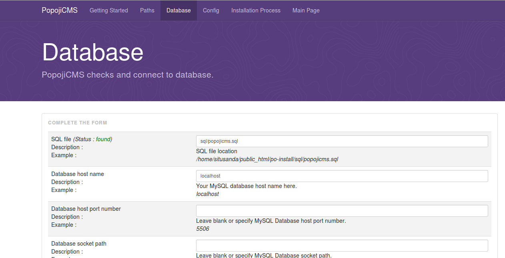This screenshot has height=258, width=505.
Task: Open the Main Page link
Action: [x=306, y=10]
